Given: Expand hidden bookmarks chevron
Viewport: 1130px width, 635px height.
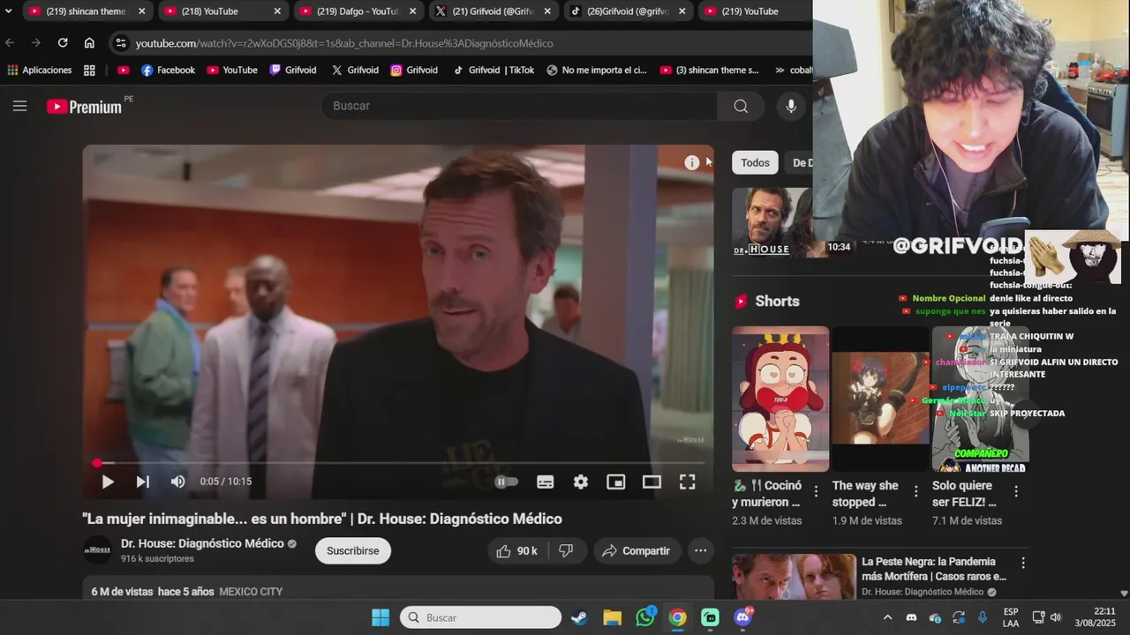Looking at the screenshot, I should pyautogui.click(x=780, y=70).
